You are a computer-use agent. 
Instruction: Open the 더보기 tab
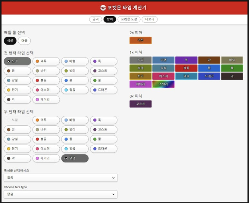[149, 19]
